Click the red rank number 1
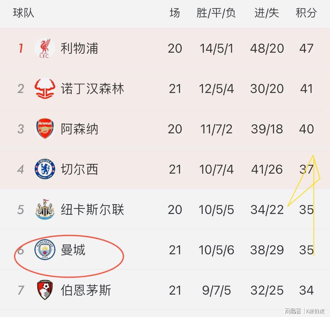Viewport: 330px width, 317px height. click(21, 48)
